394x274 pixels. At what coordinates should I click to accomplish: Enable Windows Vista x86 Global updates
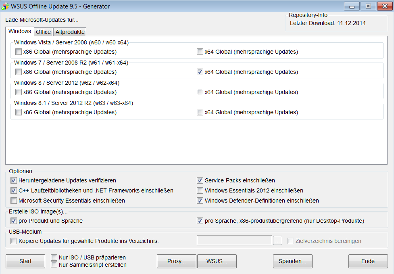click(19, 52)
